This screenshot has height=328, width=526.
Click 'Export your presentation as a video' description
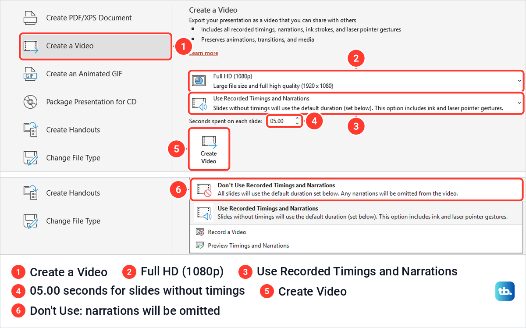click(273, 20)
